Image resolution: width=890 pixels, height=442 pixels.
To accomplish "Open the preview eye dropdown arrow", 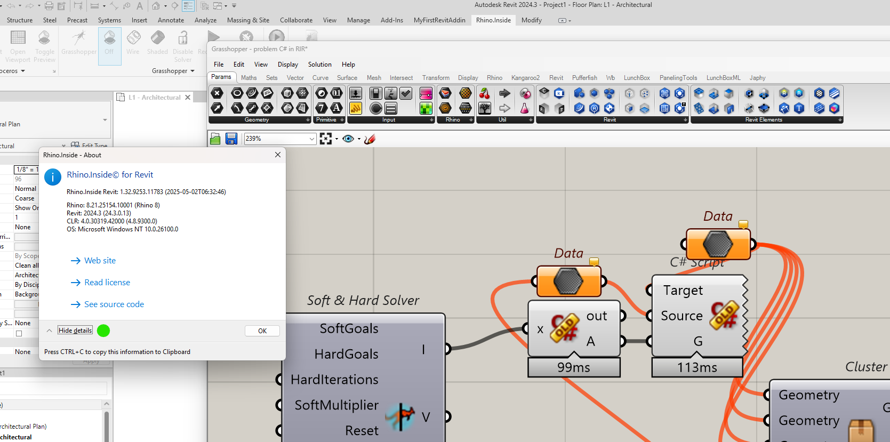I will (359, 139).
